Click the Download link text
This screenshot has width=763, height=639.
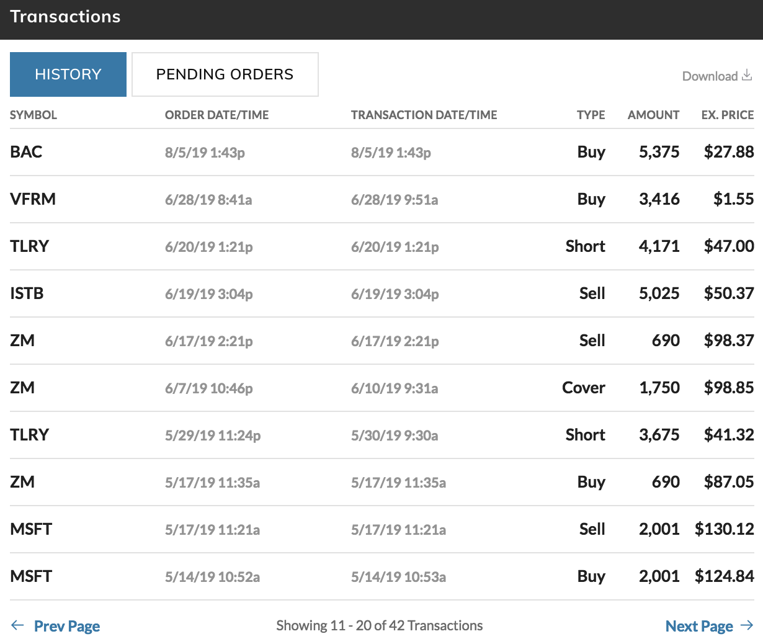pos(710,76)
